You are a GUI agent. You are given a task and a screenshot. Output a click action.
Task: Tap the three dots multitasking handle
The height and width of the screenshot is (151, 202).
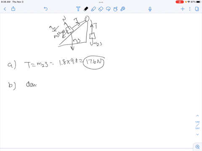point(101,2)
